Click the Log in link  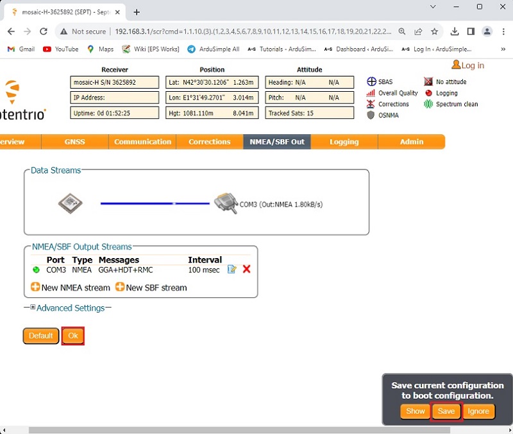tap(468, 65)
